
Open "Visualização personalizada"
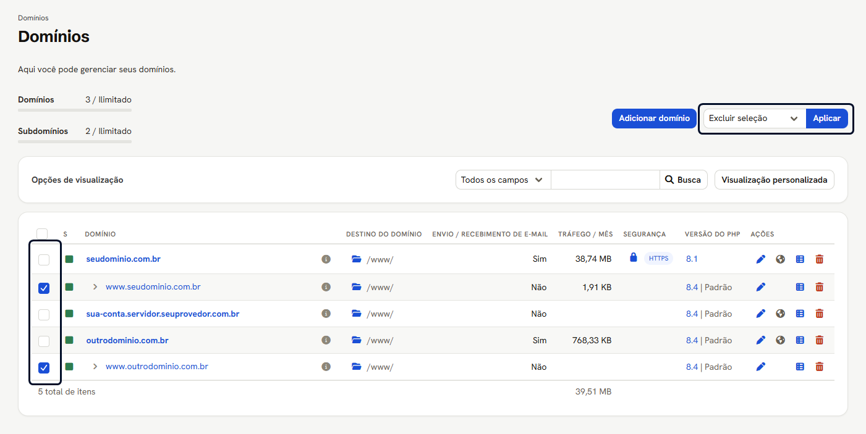coord(775,180)
